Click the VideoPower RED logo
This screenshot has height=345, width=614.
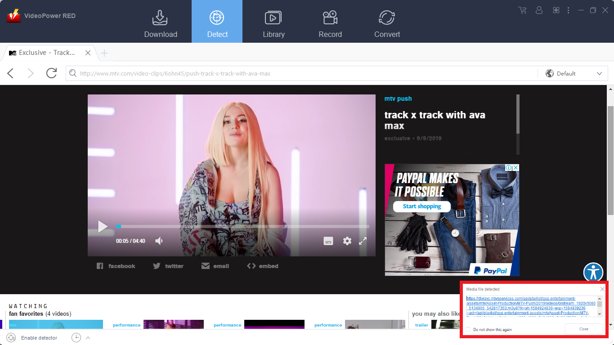click(14, 16)
